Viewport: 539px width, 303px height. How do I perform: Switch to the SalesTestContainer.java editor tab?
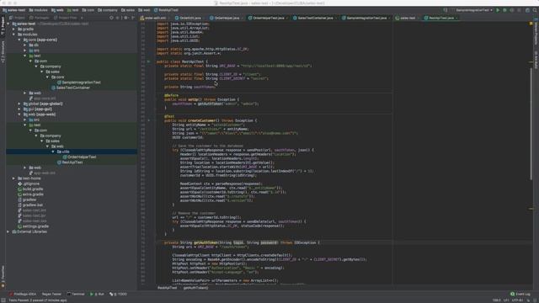[314, 18]
